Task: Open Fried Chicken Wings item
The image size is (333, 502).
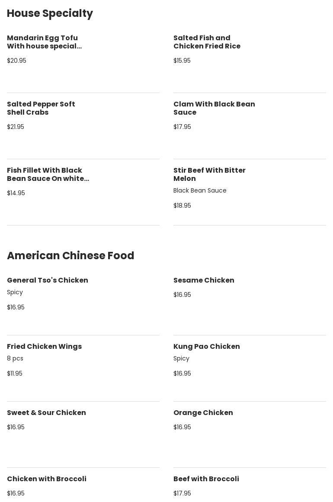Action: (x=44, y=347)
